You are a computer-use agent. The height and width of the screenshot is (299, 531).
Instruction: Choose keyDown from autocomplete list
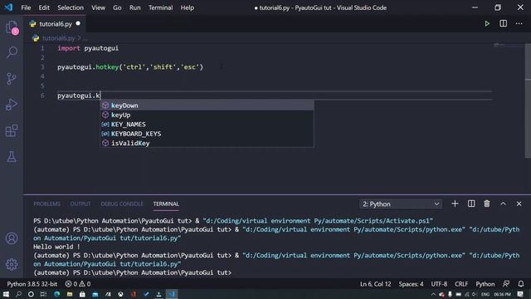pos(207,105)
